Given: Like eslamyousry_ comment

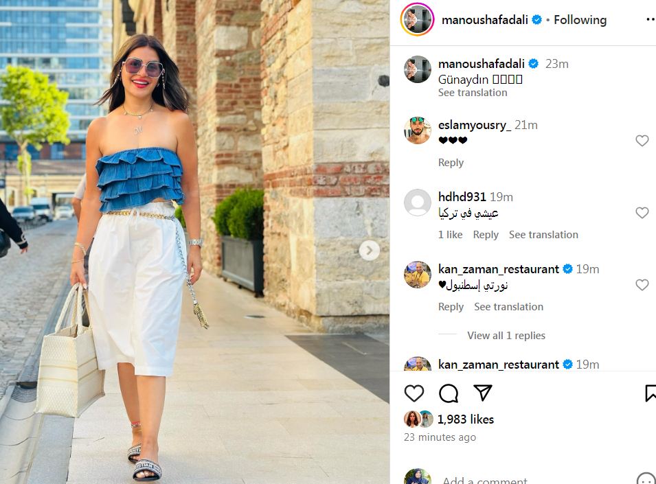Looking at the screenshot, I should pyautogui.click(x=642, y=141).
